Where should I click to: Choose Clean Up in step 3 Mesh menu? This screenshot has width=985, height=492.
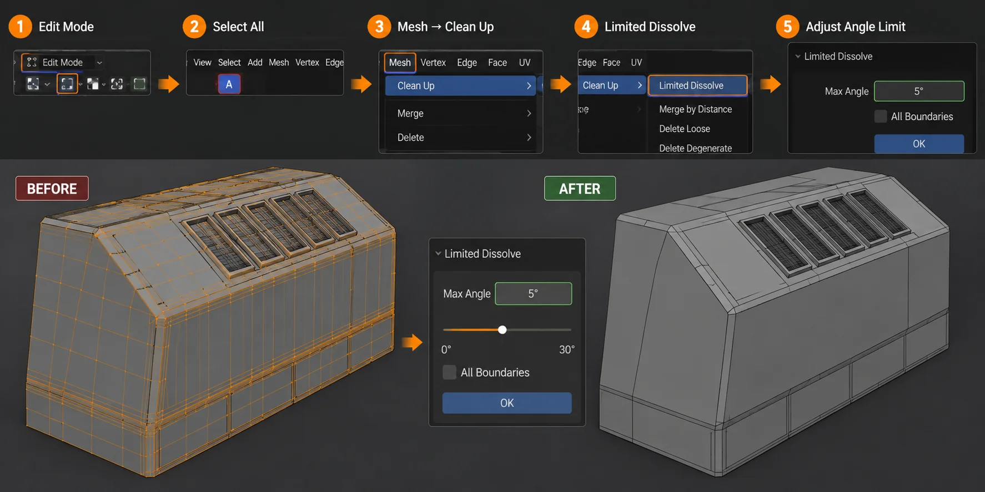(x=460, y=85)
